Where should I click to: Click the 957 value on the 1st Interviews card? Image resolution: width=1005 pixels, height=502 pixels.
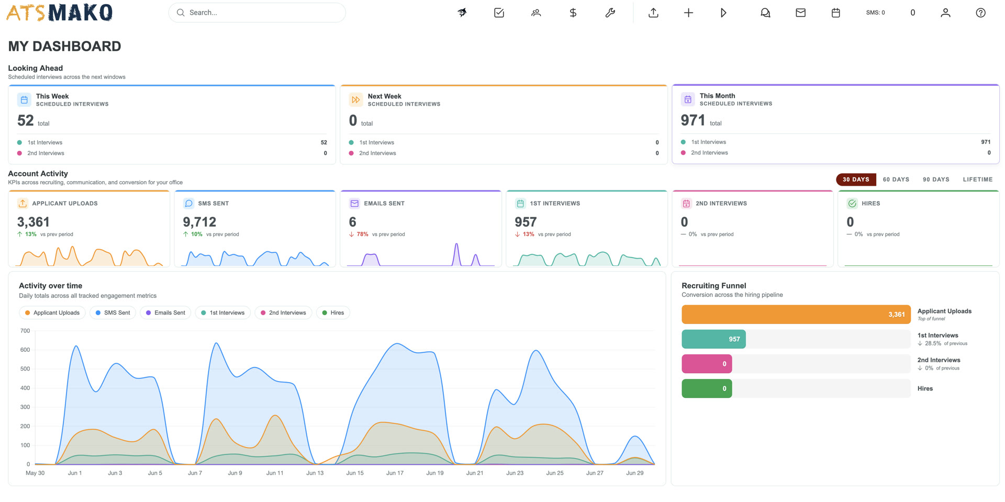point(526,222)
